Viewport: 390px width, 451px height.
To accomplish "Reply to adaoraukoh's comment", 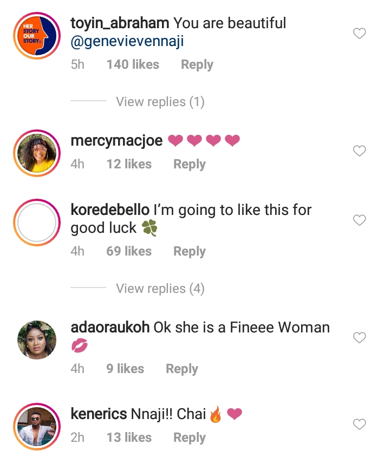I will point(181,369).
